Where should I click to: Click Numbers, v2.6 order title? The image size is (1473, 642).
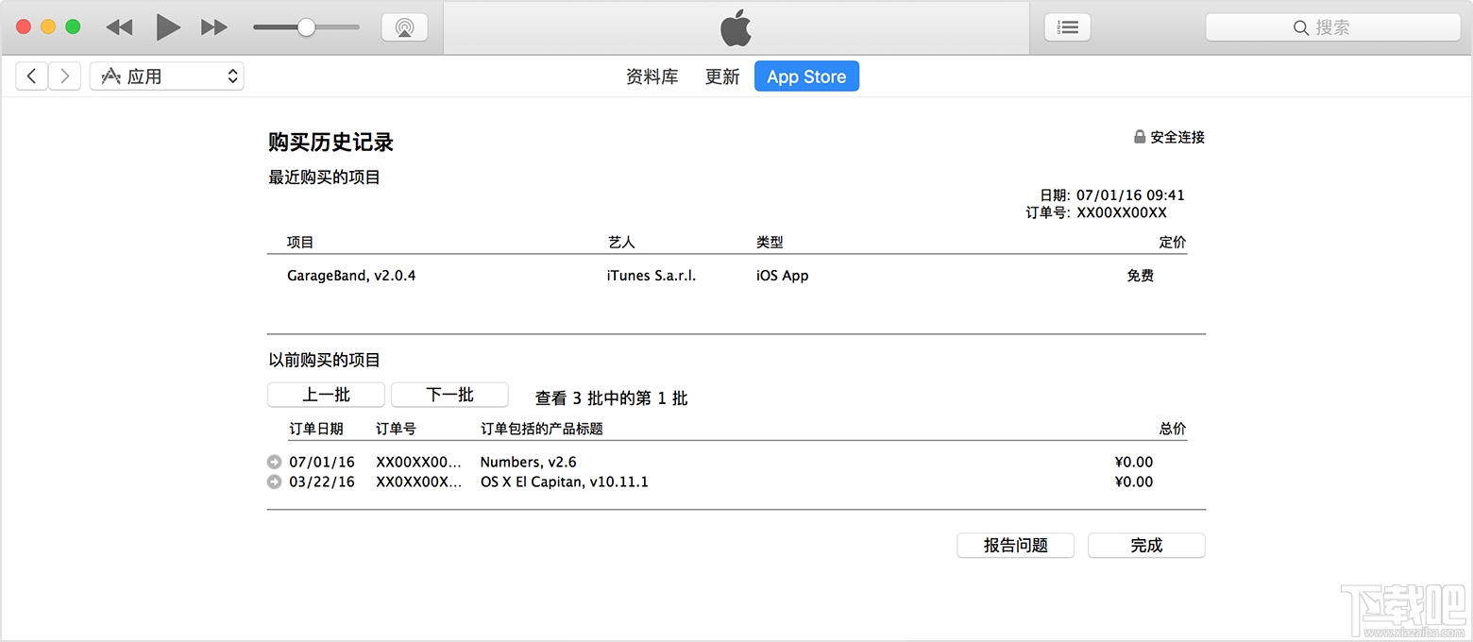click(x=528, y=462)
